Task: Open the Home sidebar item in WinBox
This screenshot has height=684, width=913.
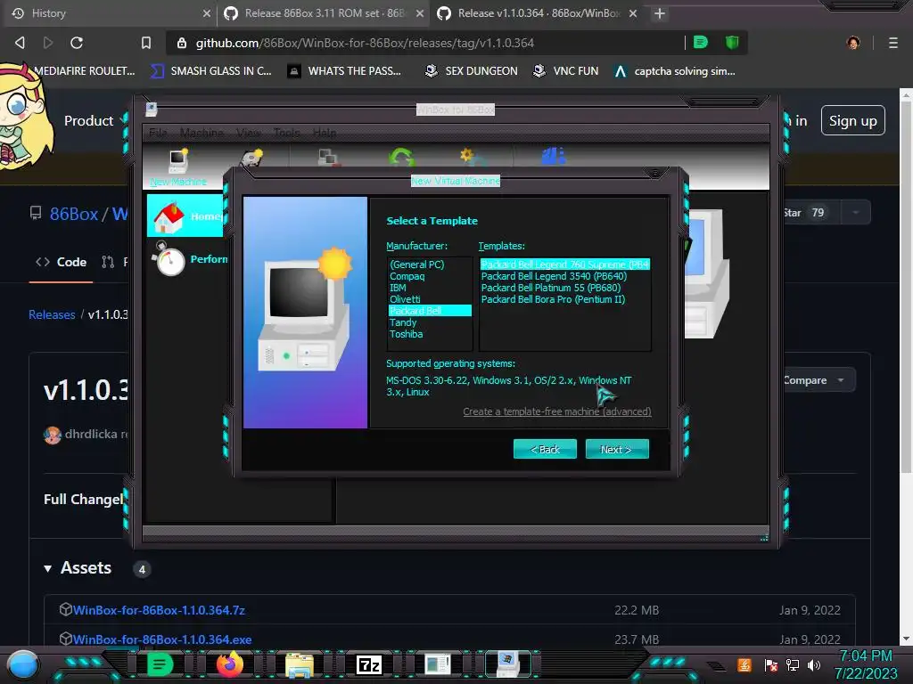Action: [x=185, y=216]
